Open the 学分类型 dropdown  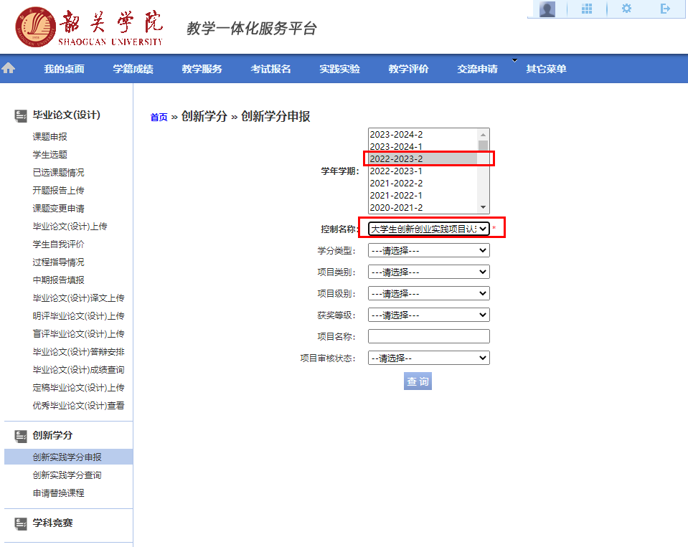(428, 250)
